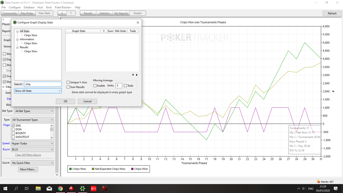Switch to PokerStars on the taskbar
Screen dimensions: 343x193
point(71,188)
